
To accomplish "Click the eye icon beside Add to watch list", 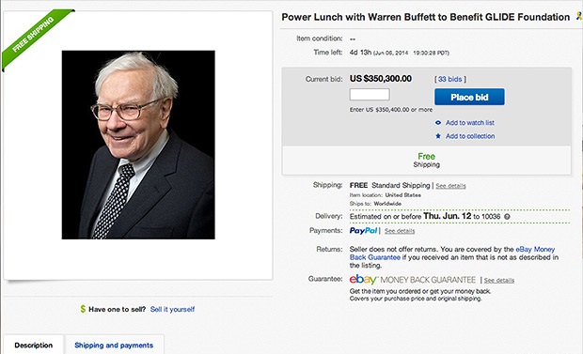I will tap(438, 123).
